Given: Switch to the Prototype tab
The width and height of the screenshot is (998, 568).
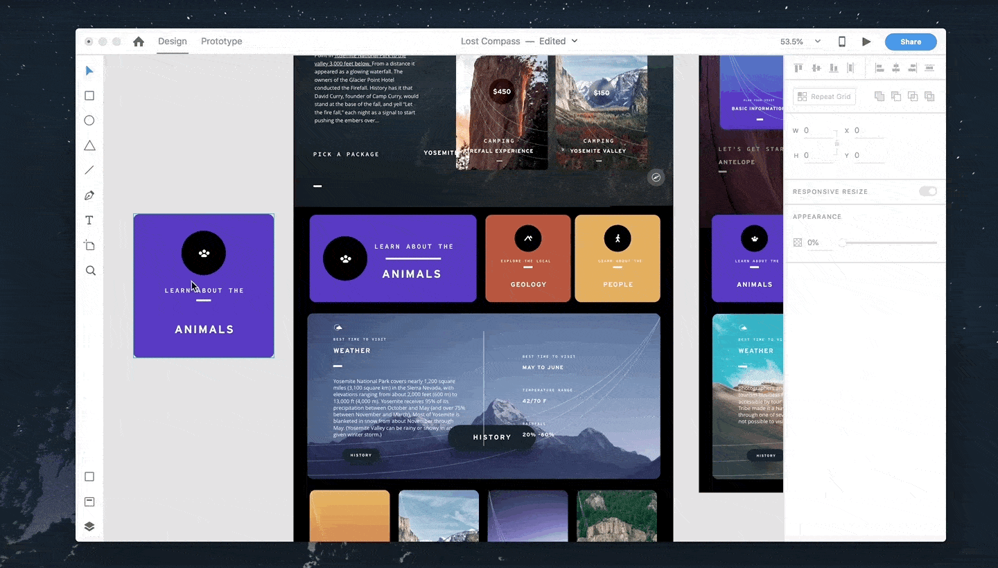Looking at the screenshot, I should coord(222,42).
